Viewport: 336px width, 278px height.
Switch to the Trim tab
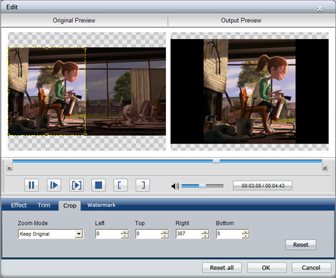point(44,205)
